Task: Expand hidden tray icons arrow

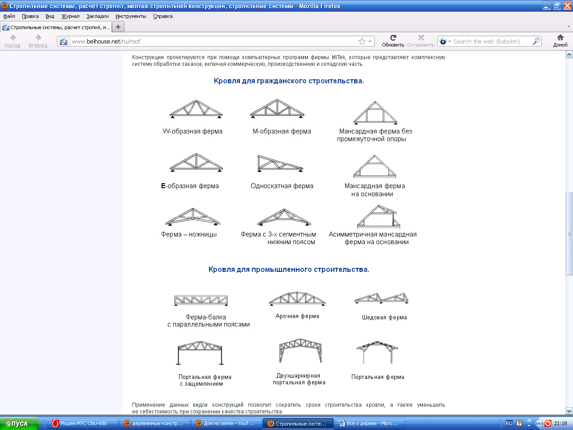Action: (539, 423)
